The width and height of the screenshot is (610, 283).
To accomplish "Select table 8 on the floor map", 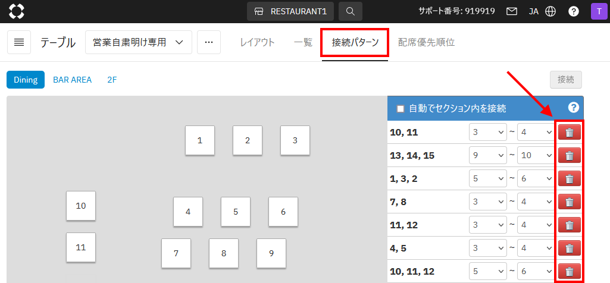I will pos(224,253).
